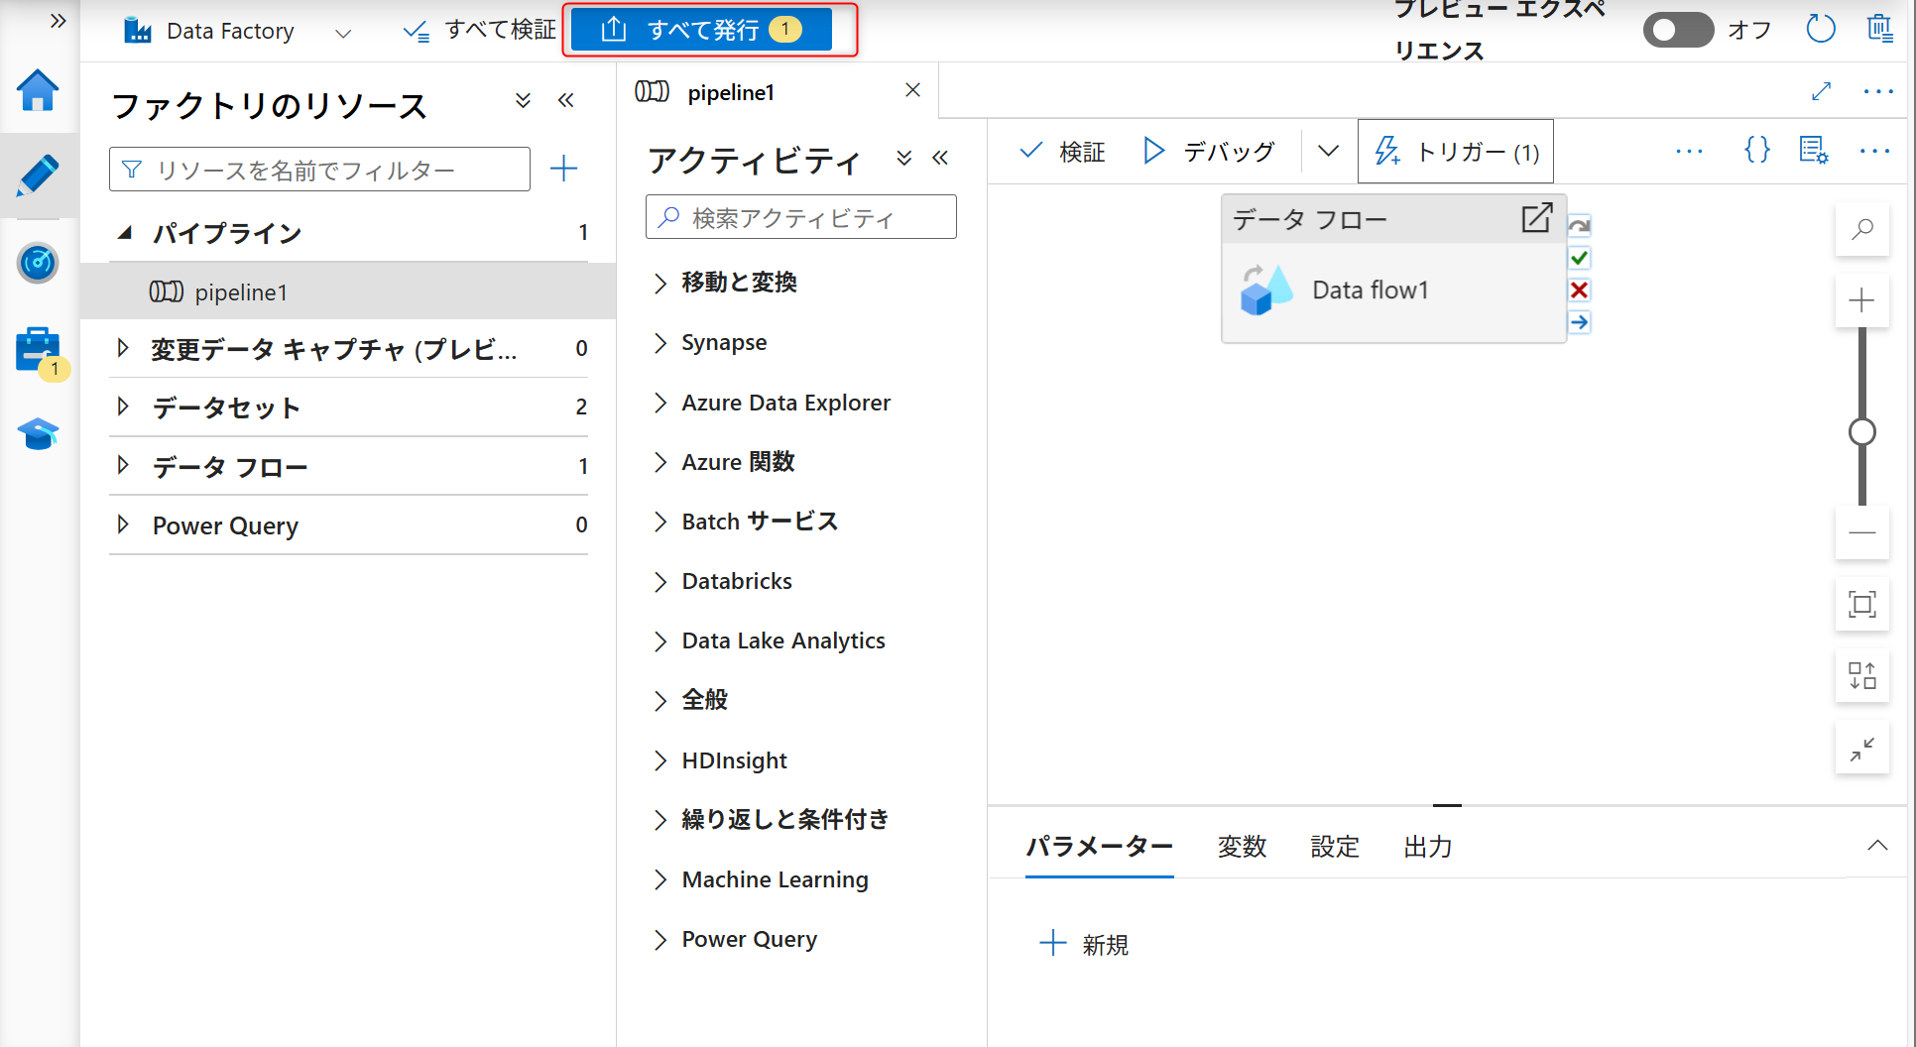The height and width of the screenshot is (1047, 1916).
Task: Click the デバッグ button
Action: pos(1211,151)
